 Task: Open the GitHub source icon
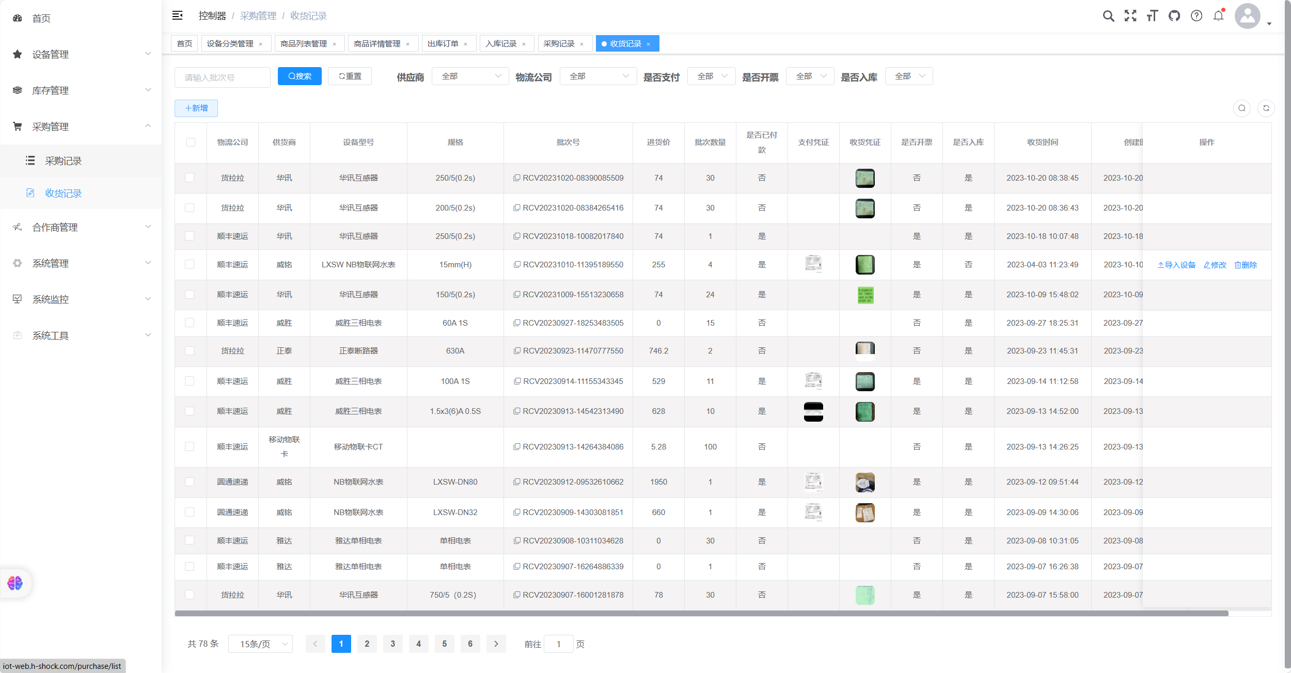pyautogui.click(x=1174, y=16)
